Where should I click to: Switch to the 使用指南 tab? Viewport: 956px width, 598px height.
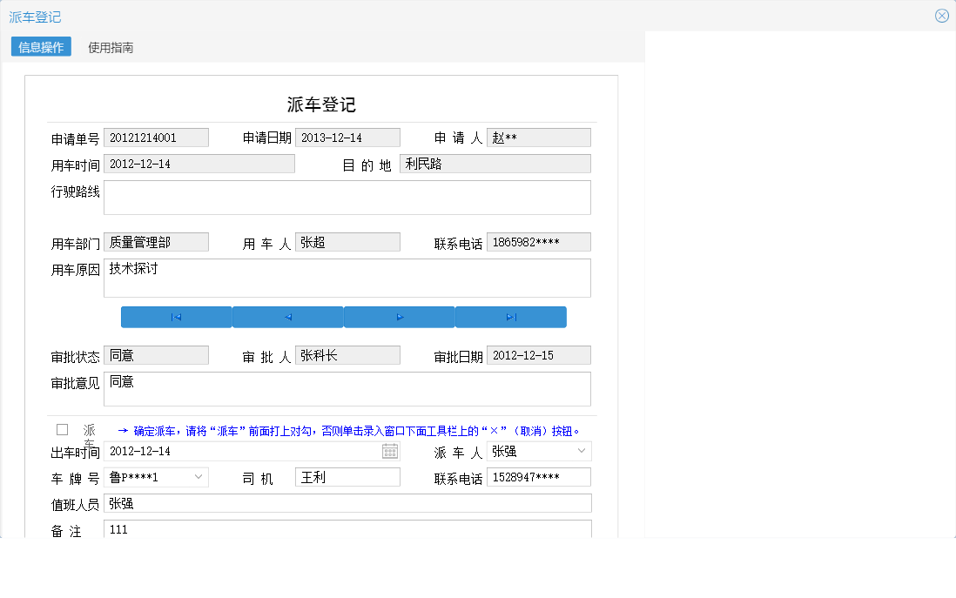coord(110,48)
